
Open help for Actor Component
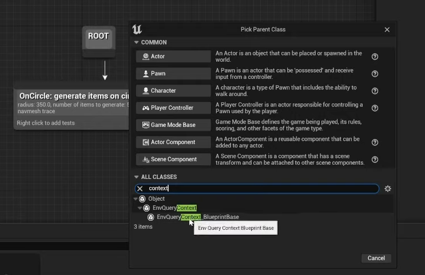click(375, 142)
